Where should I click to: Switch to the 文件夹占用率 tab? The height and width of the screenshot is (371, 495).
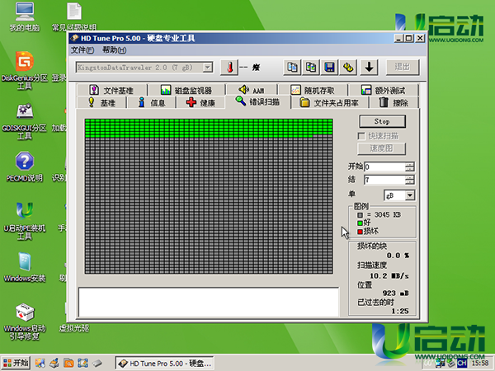click(x=329, y=102)
